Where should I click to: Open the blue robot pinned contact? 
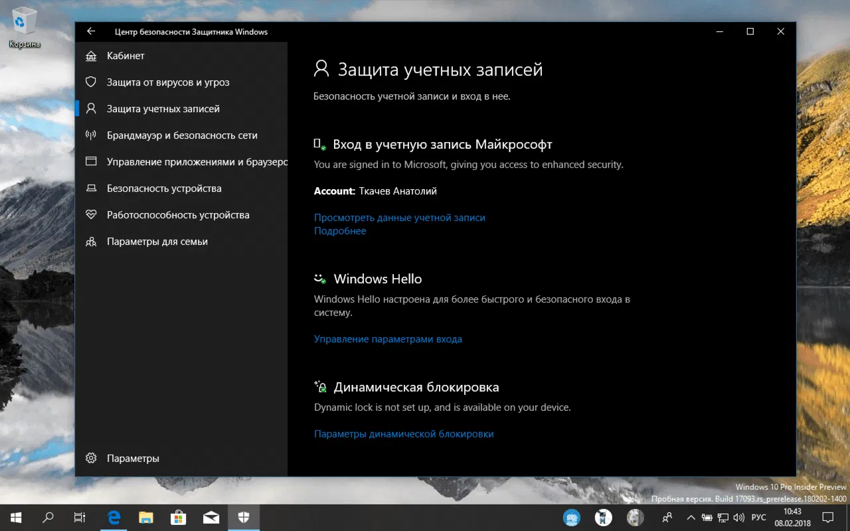click(x=571, y=517)
